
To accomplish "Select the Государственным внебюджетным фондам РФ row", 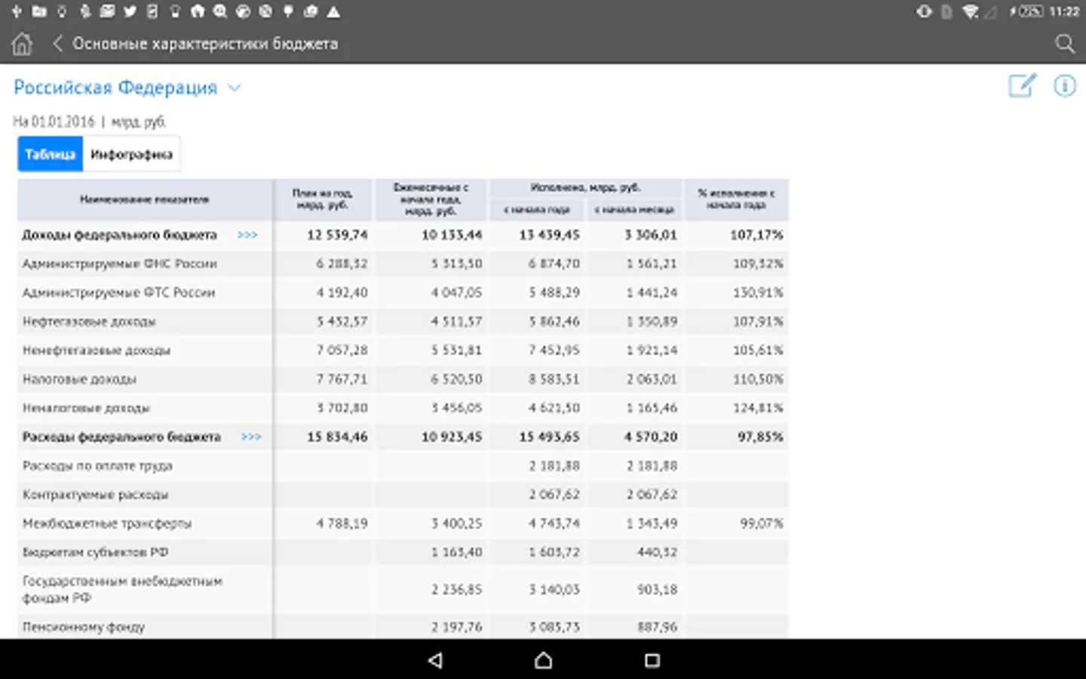I will 403,589.
